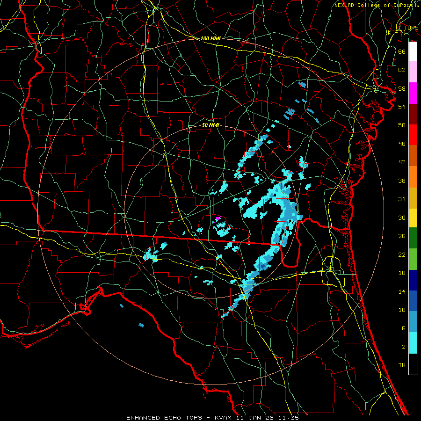Click the legend value '46'
Image resolution: width=421 pixels, height=421 pixels.
point(402,144)
